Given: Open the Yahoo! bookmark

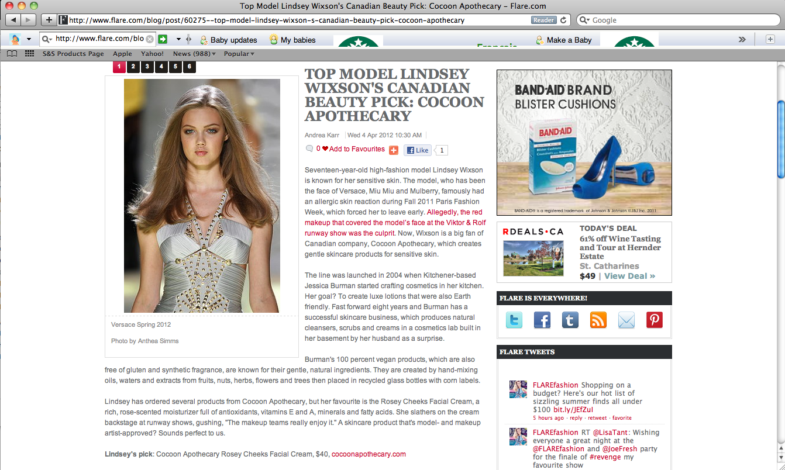Looking at the screenshot, I should pos(153,54).
